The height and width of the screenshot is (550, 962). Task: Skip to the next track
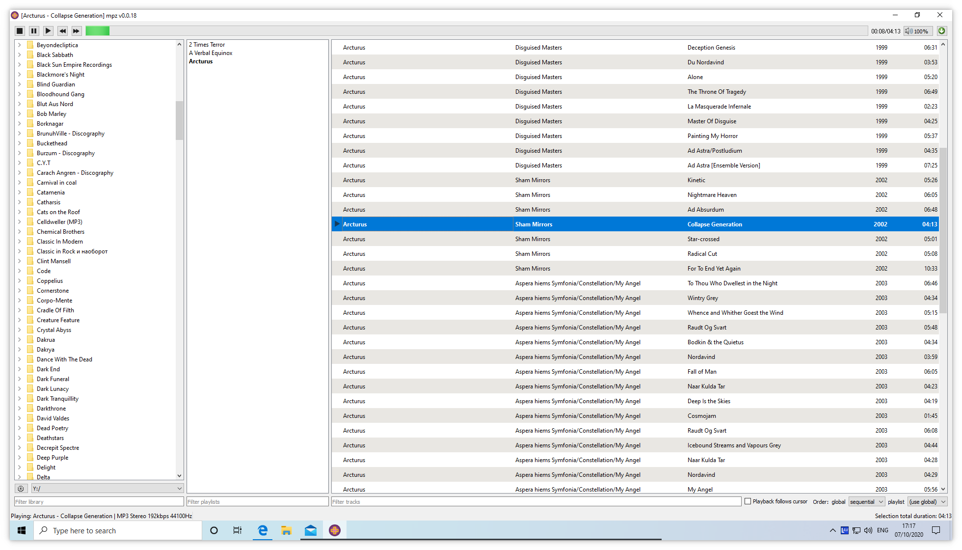(76, 31)
